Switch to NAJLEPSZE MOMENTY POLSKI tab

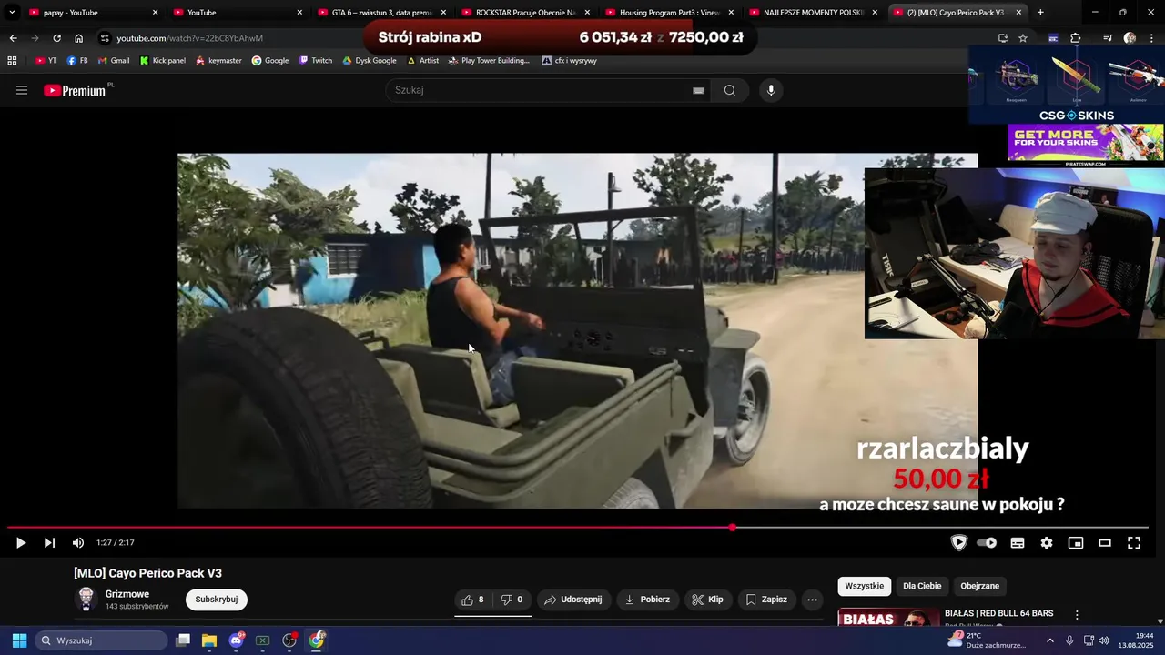tap(814, 13)
